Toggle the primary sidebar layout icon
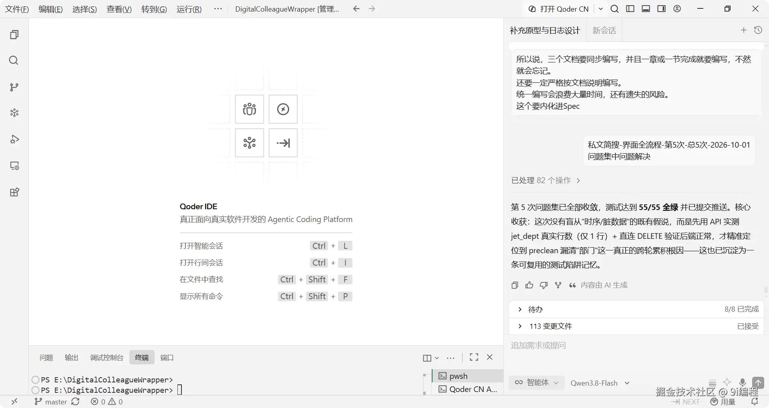Viewport: 769px width, 408px height. click(630, 9)
